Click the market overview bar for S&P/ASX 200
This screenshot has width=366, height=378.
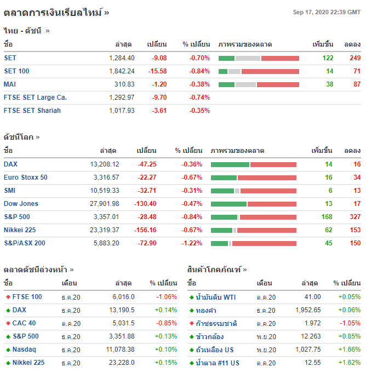click(x=253, y=243)
